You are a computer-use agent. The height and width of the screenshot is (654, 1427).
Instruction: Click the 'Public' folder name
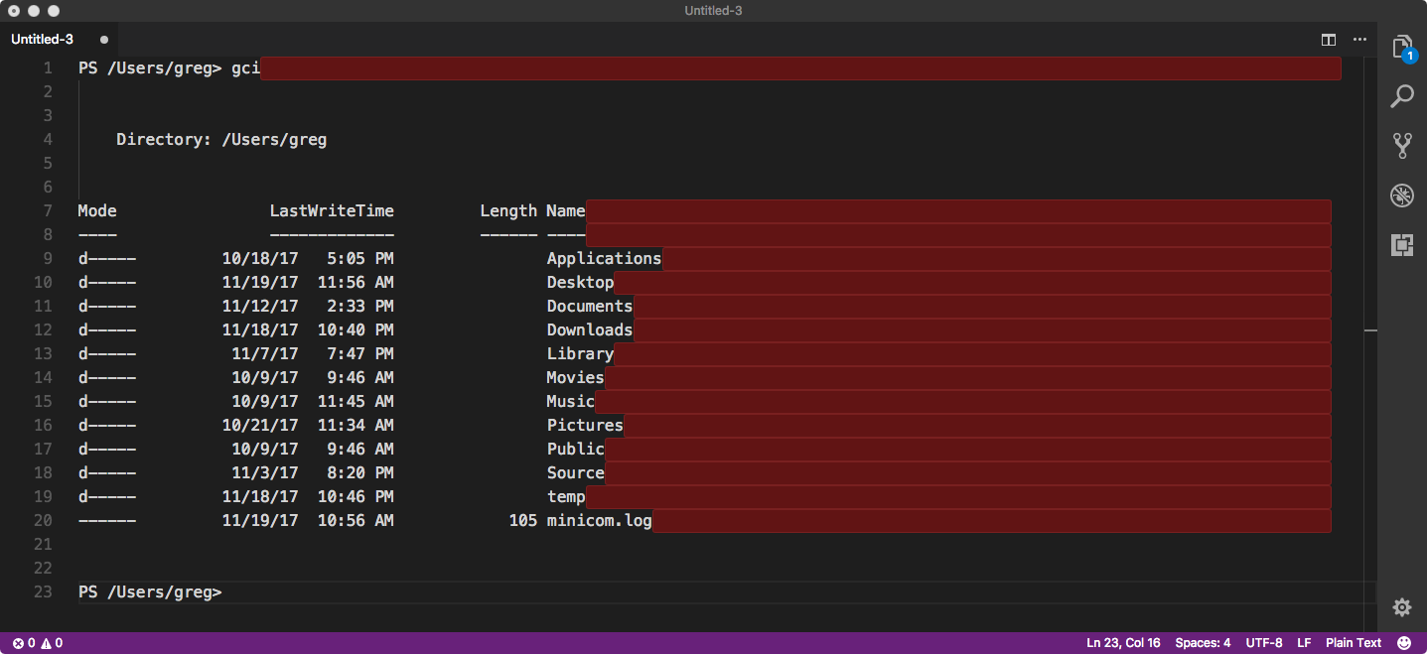click(x=575, y=450)
